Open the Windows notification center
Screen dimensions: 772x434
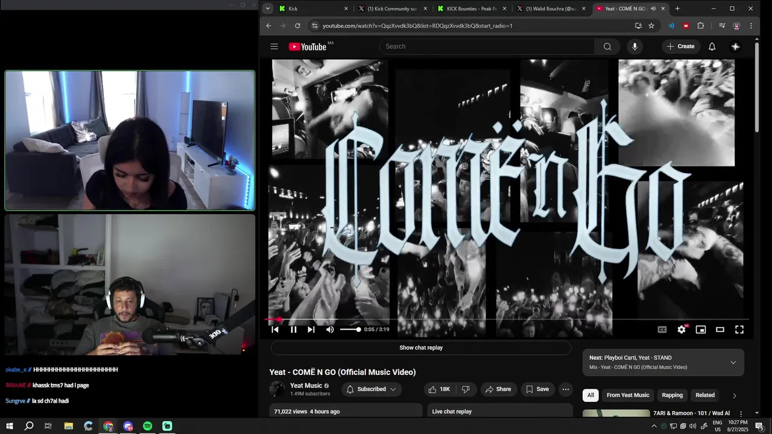click(x=759, y=426)
